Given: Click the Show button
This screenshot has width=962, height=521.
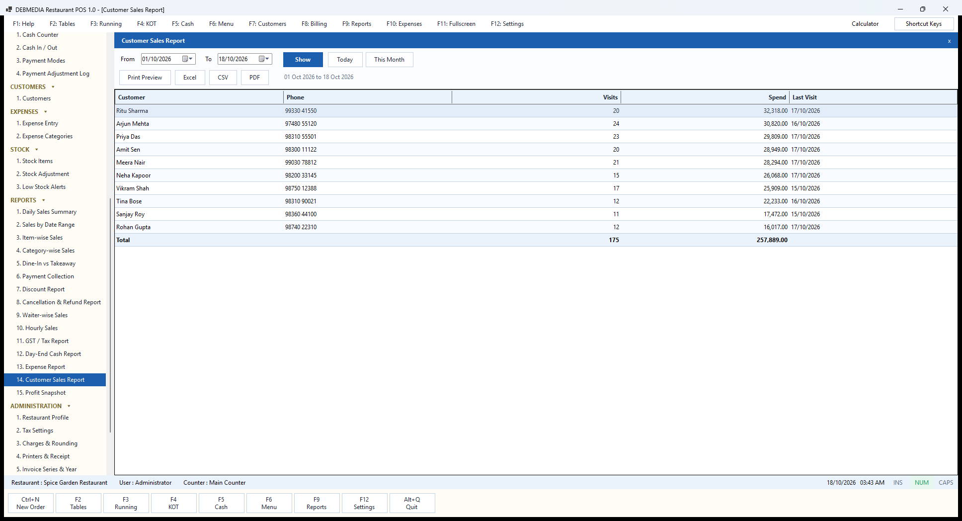Looking at the screenshot, I should pos(303,60).
